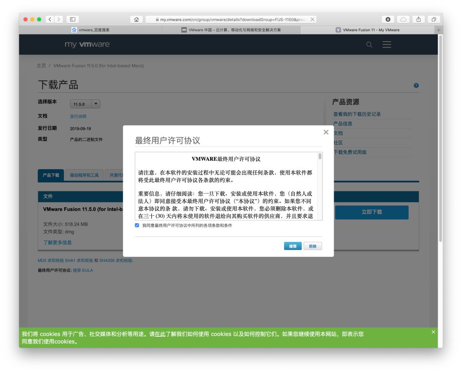Click the 接受 EULA link

click(x=83, y=270)
